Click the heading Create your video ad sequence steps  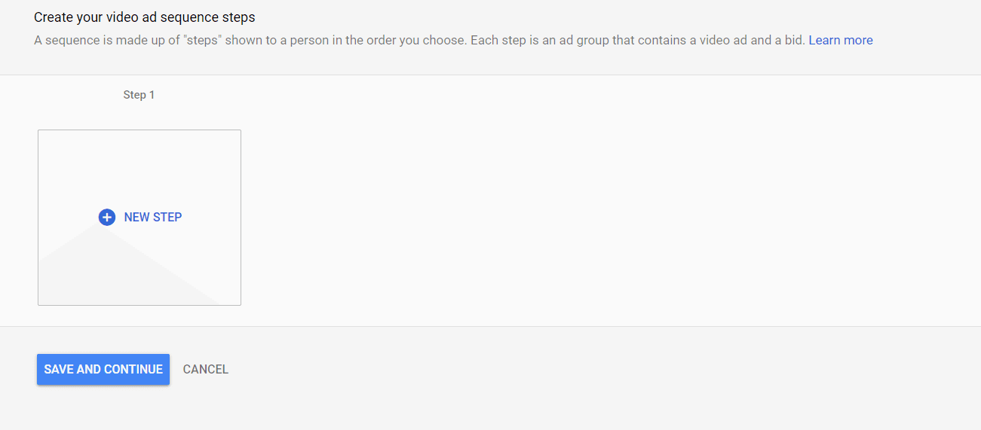click(145, 17)
